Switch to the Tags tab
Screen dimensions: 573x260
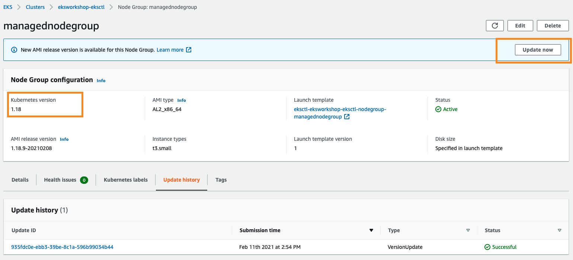click(221, 180)
